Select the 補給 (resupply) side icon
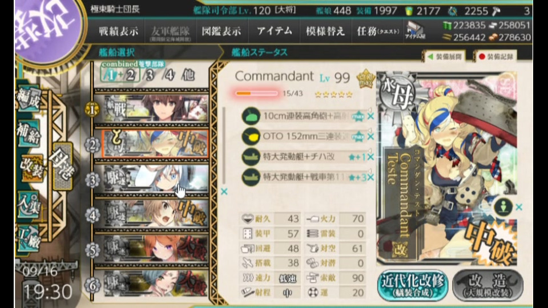The width and height of the screenshot is (548, 308). coord(29,133)
